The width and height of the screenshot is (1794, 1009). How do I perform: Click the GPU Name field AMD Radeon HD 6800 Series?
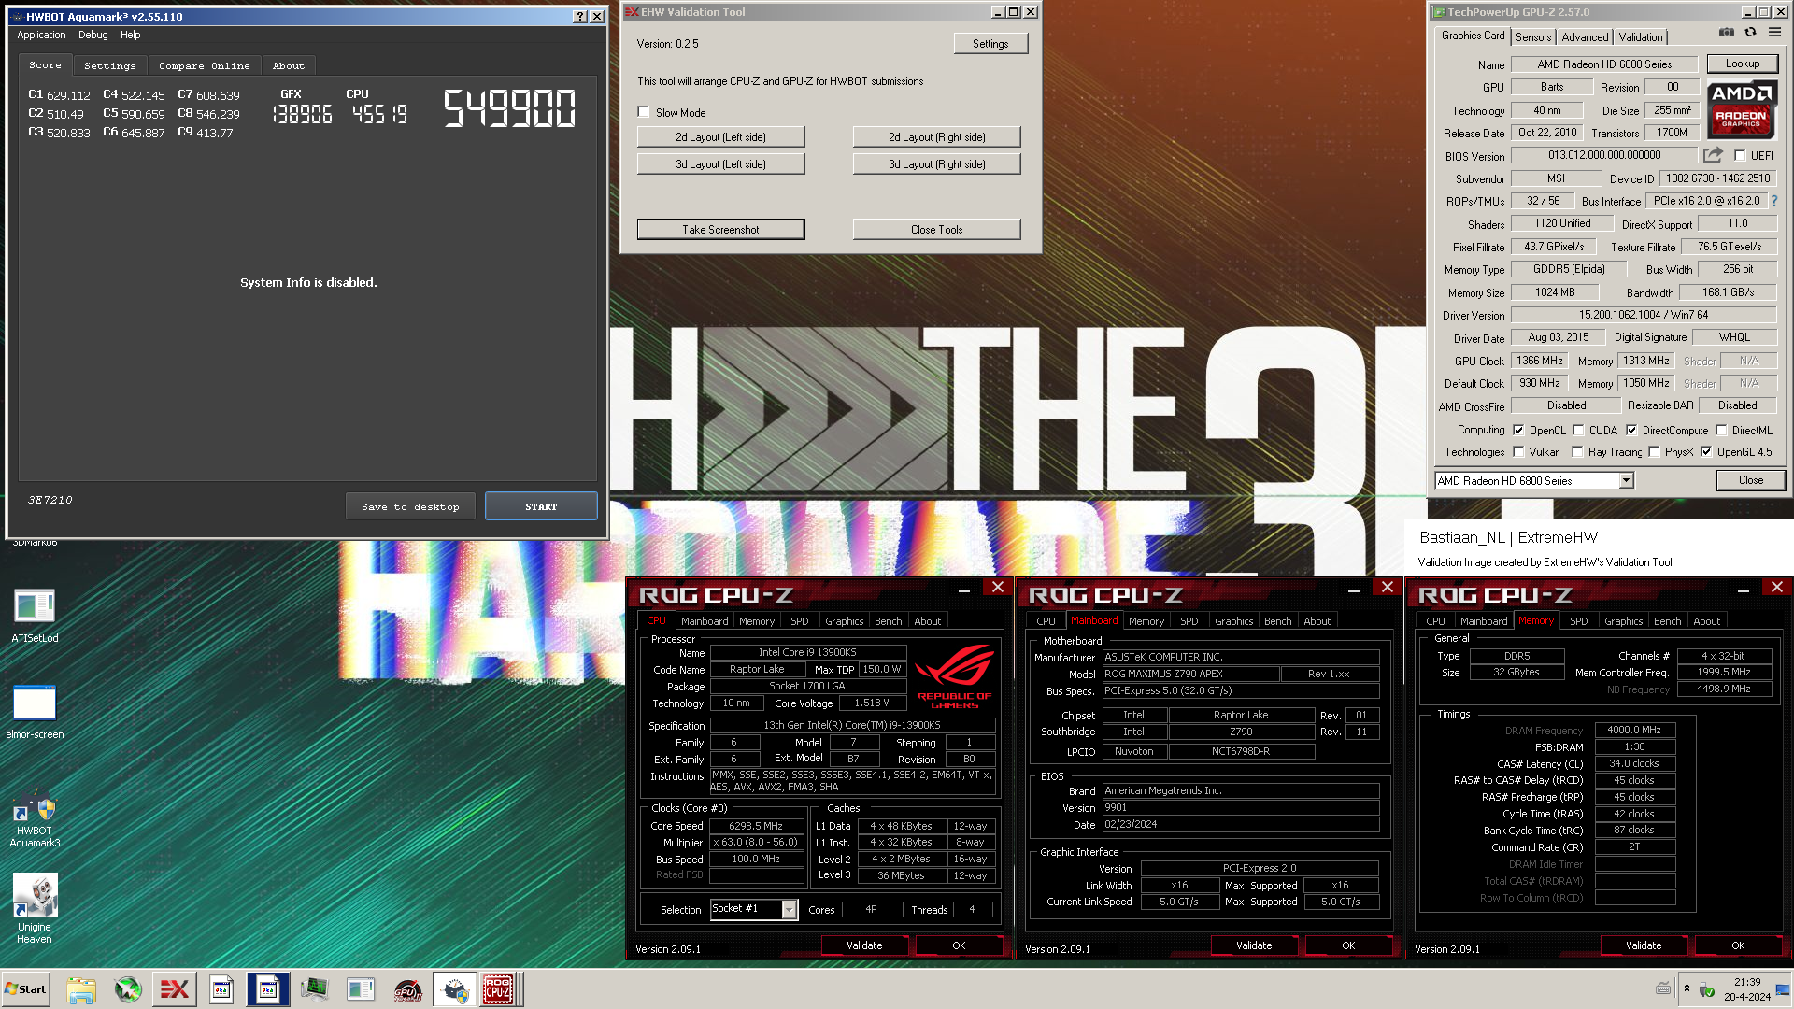(1604, 64)
